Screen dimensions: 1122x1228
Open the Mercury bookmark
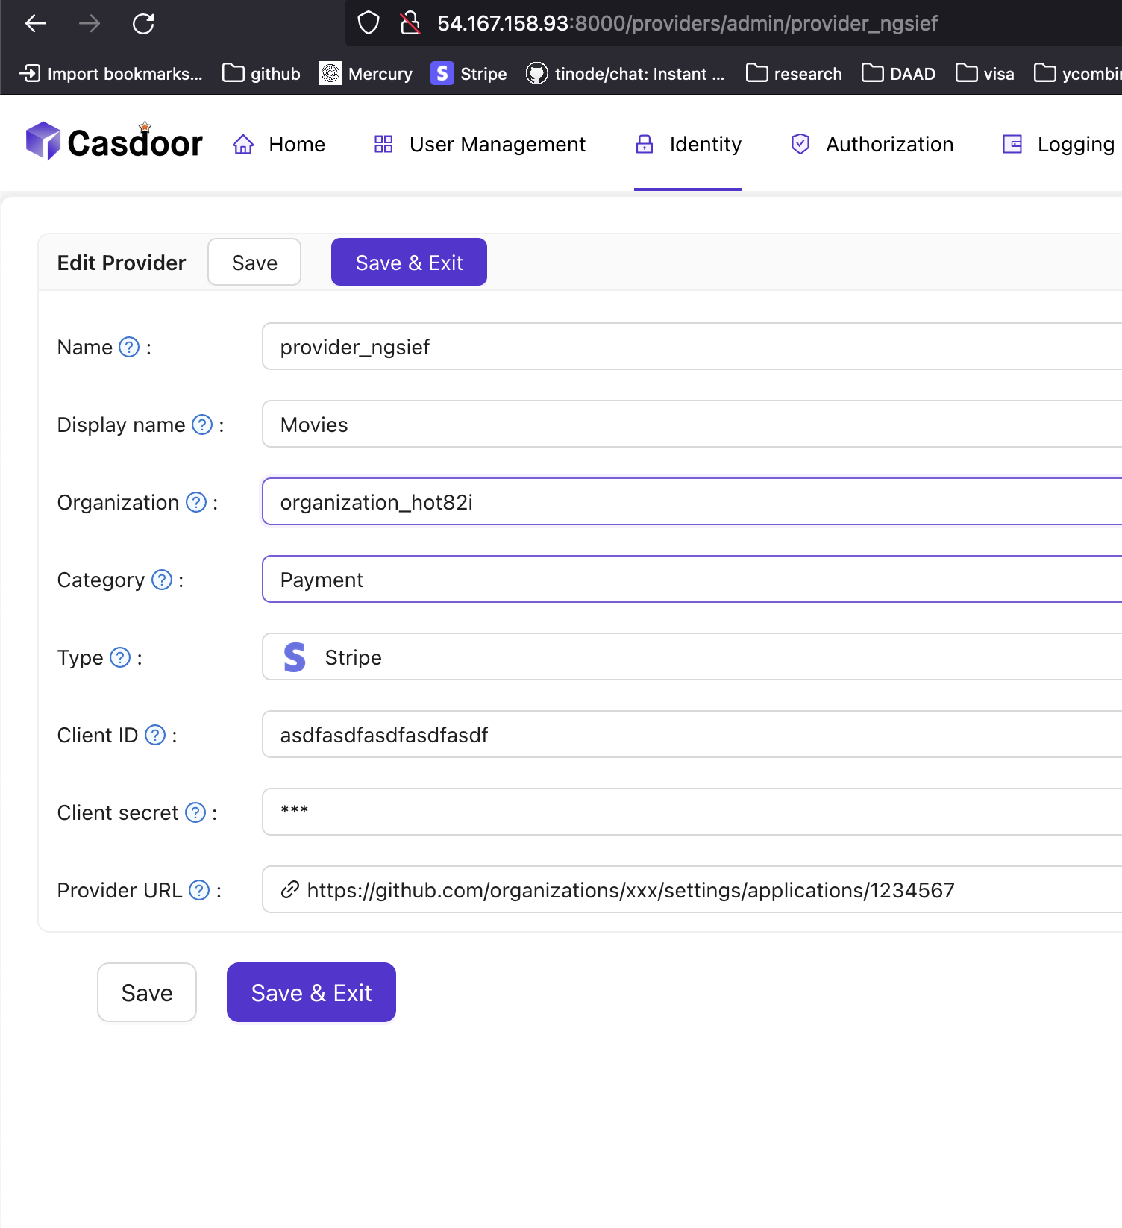[x=366, y=74]
